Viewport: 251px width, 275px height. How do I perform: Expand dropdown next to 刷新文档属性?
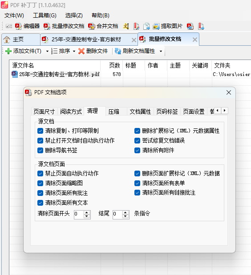coord(161,52)
